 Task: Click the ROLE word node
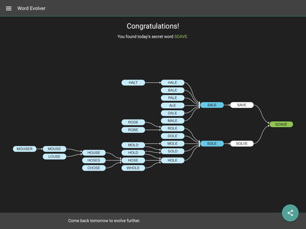click(172, 128)
